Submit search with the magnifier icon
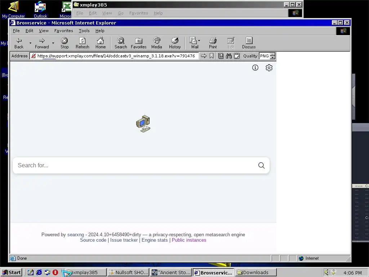 [x=261, y=165]
